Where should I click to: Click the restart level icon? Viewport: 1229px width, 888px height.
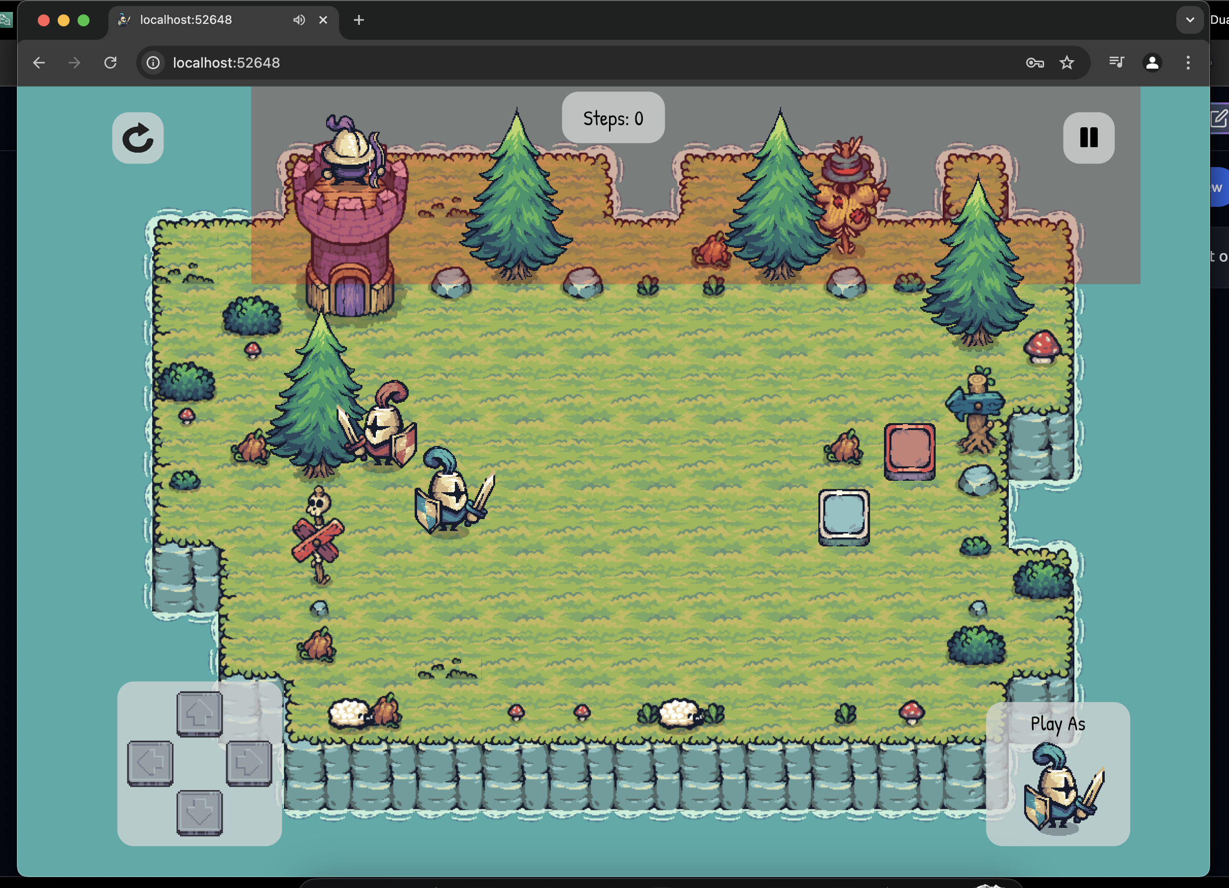click(138, 138)
